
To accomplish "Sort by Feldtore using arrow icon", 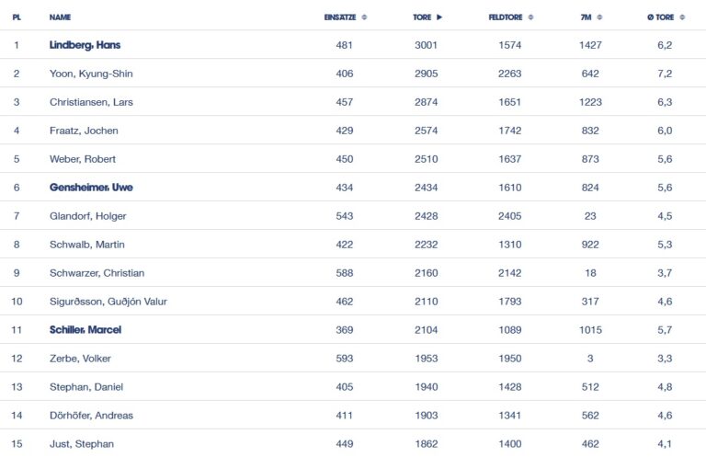I will tap(530, 17).
